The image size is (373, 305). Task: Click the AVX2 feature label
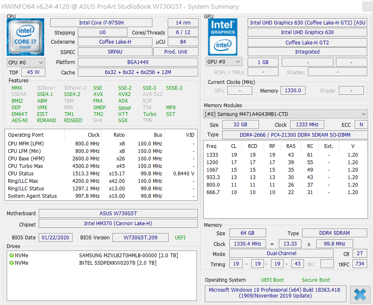124,94
